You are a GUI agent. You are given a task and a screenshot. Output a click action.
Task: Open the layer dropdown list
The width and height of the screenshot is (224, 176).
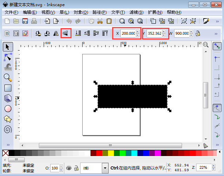[105, 168]
